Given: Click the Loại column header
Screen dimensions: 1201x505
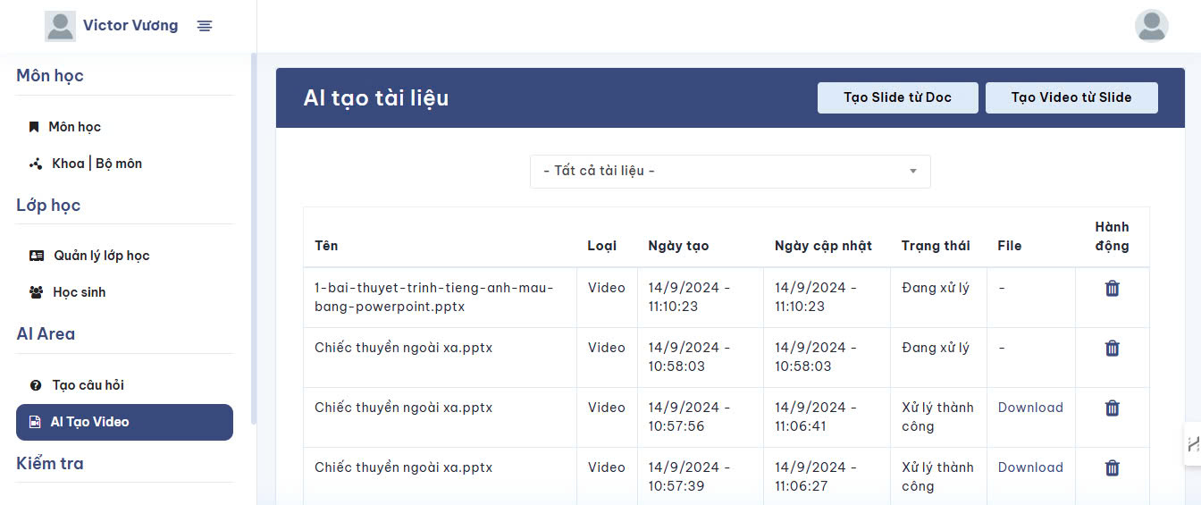Looking at the screenshot, I should [601, 246].
